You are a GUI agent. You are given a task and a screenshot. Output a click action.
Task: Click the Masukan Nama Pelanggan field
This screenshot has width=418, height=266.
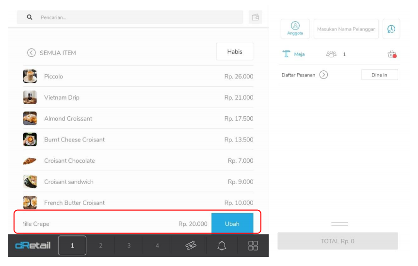coord(346,29)
